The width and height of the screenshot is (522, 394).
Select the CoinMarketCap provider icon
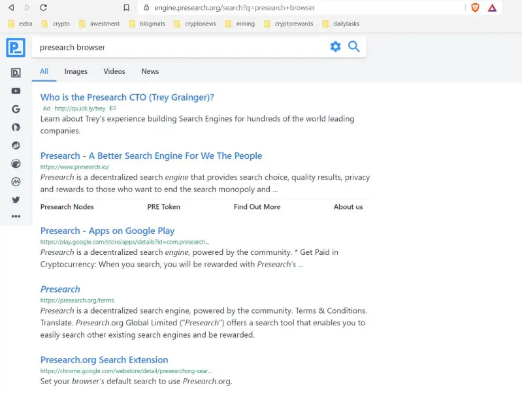coord(16,182)
